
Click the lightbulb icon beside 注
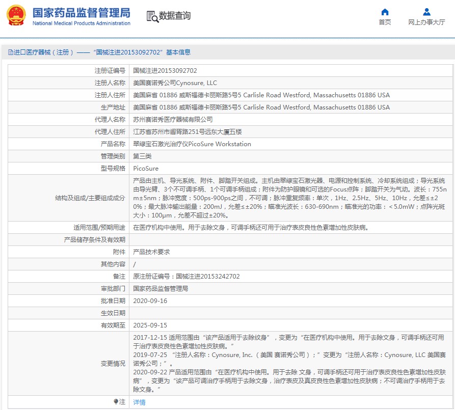[x=116, y=401]
